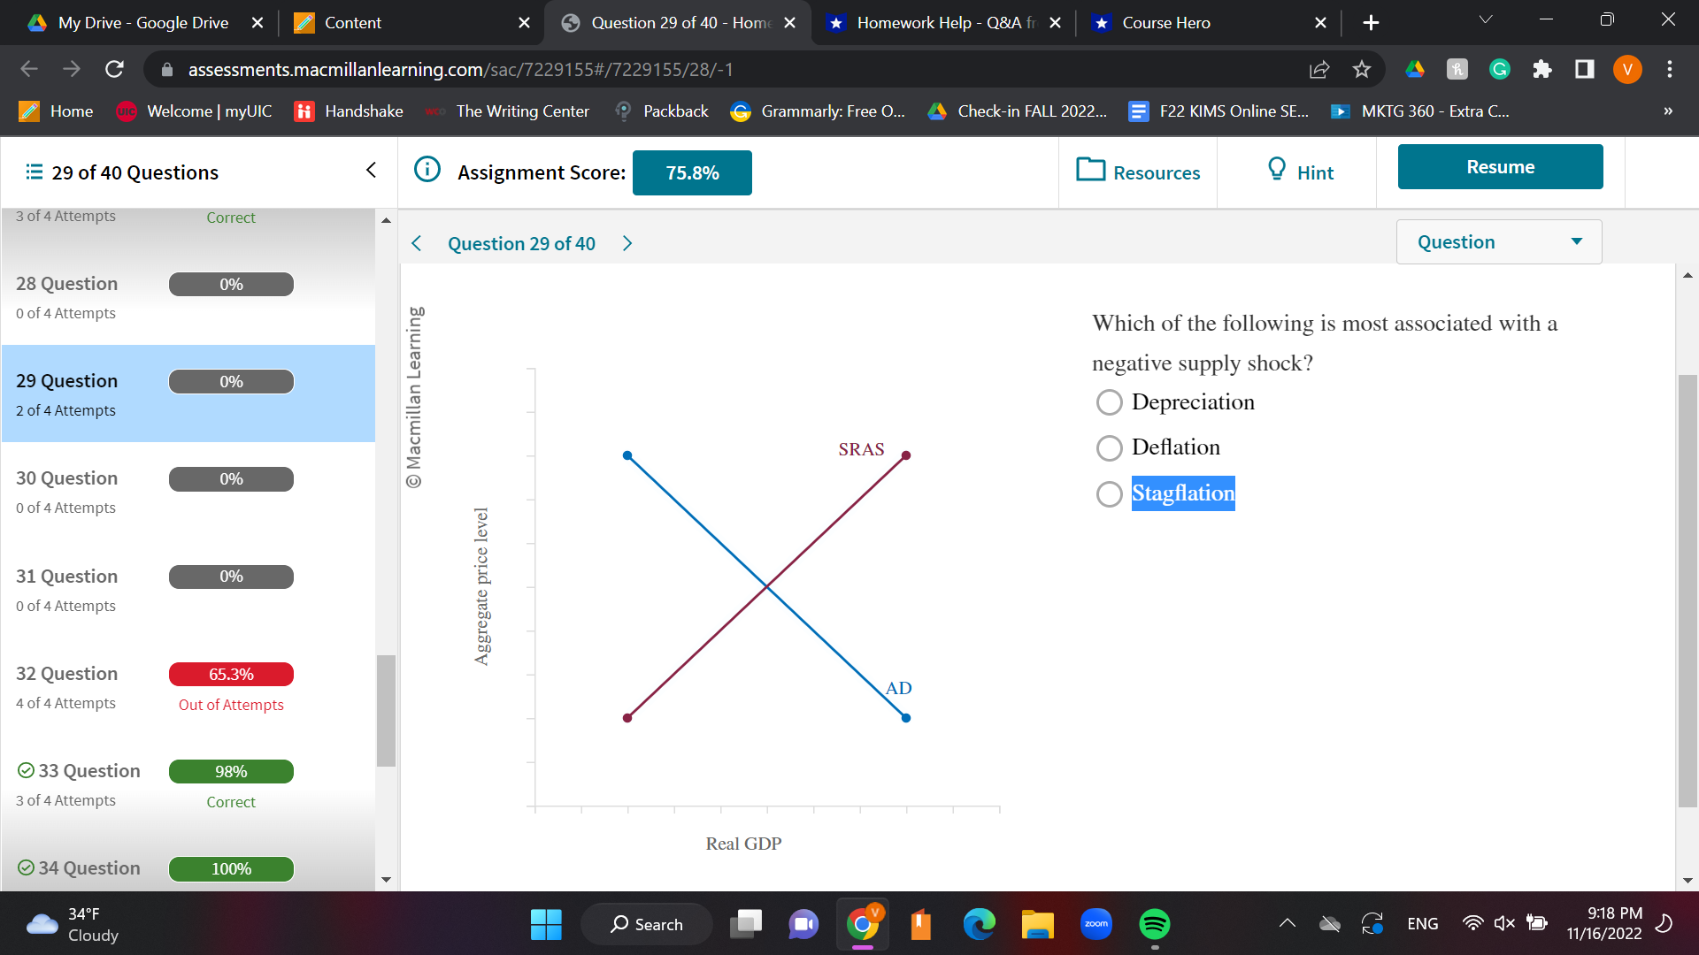The image size is (1699, 955).
Task: Open the Resources folder icon
Action: pos(1090,169)
